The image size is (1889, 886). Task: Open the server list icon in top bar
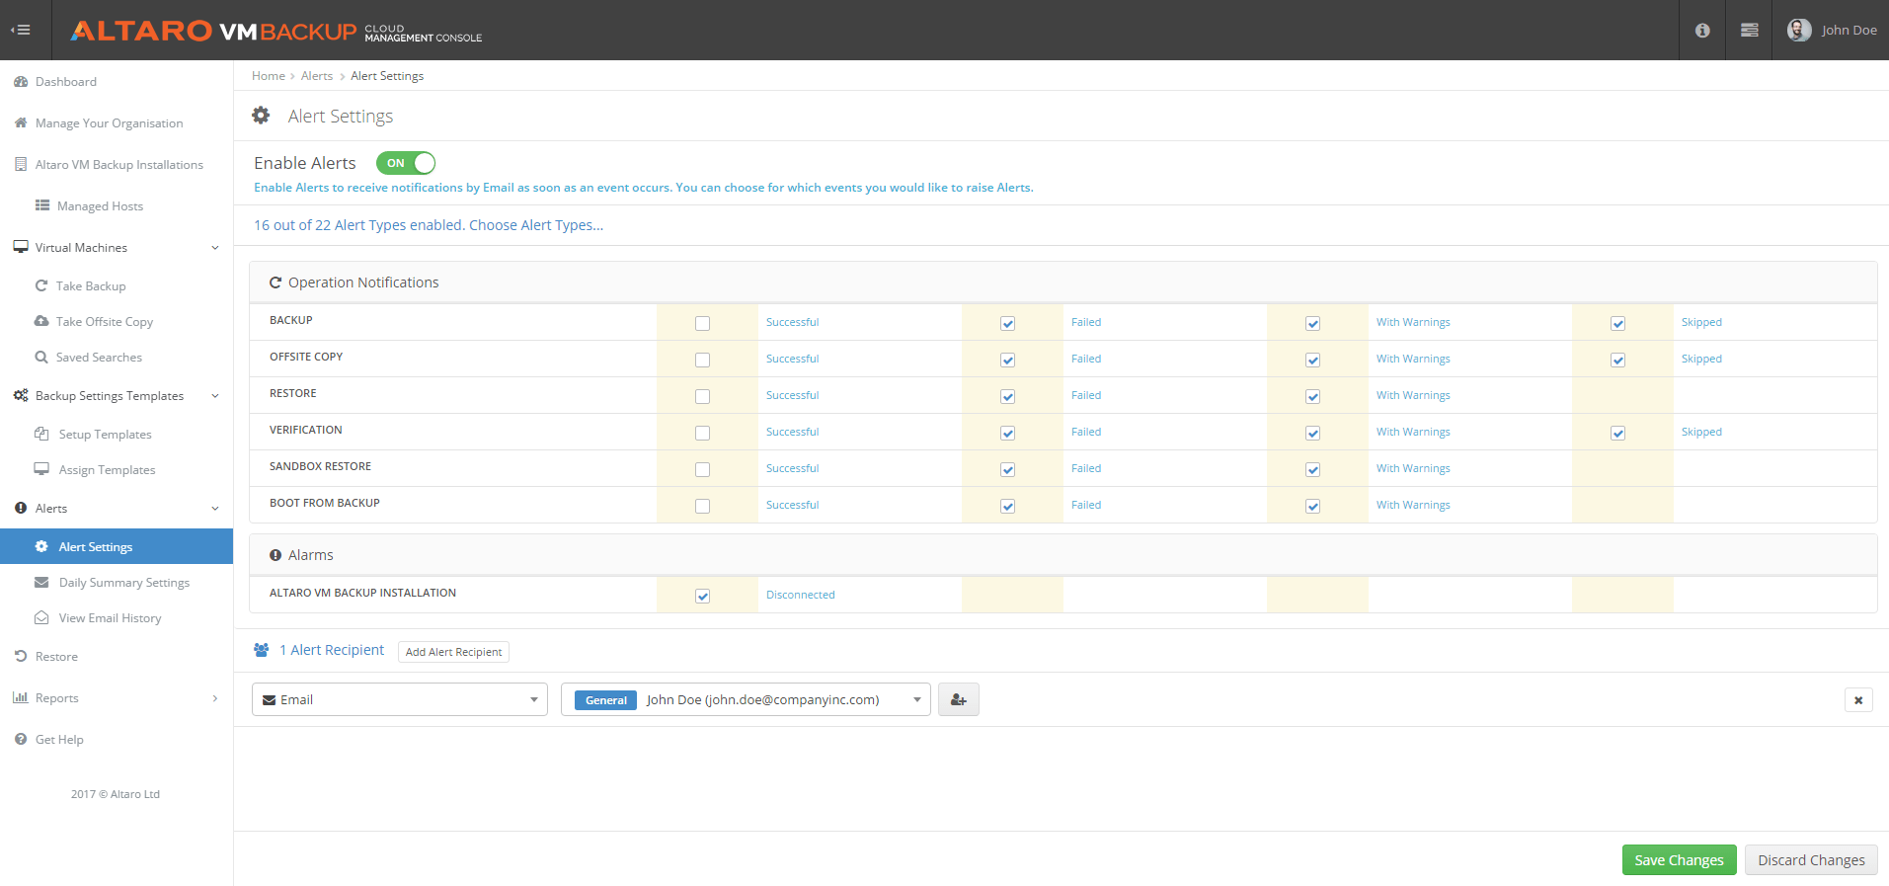click(1749, 31)
